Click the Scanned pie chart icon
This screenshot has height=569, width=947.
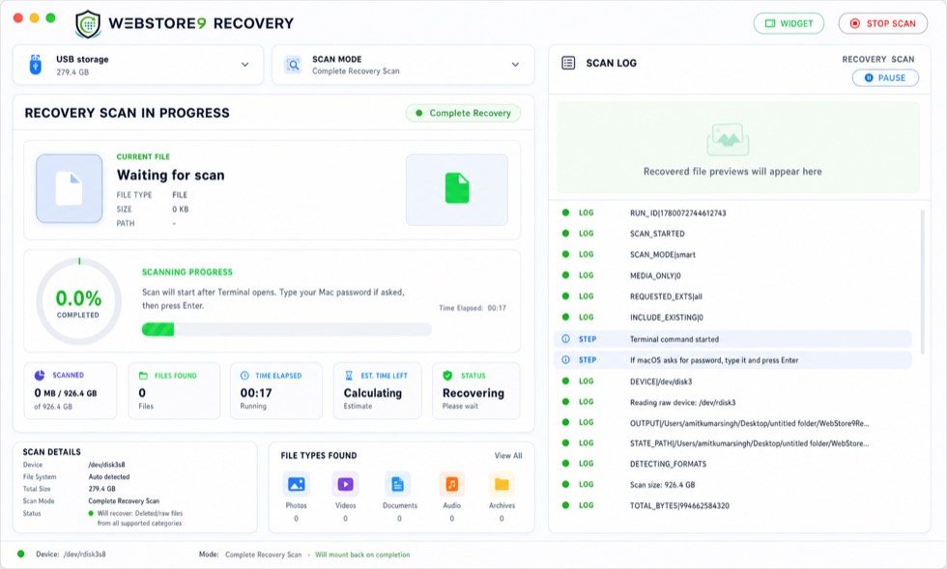pos(40,375)
